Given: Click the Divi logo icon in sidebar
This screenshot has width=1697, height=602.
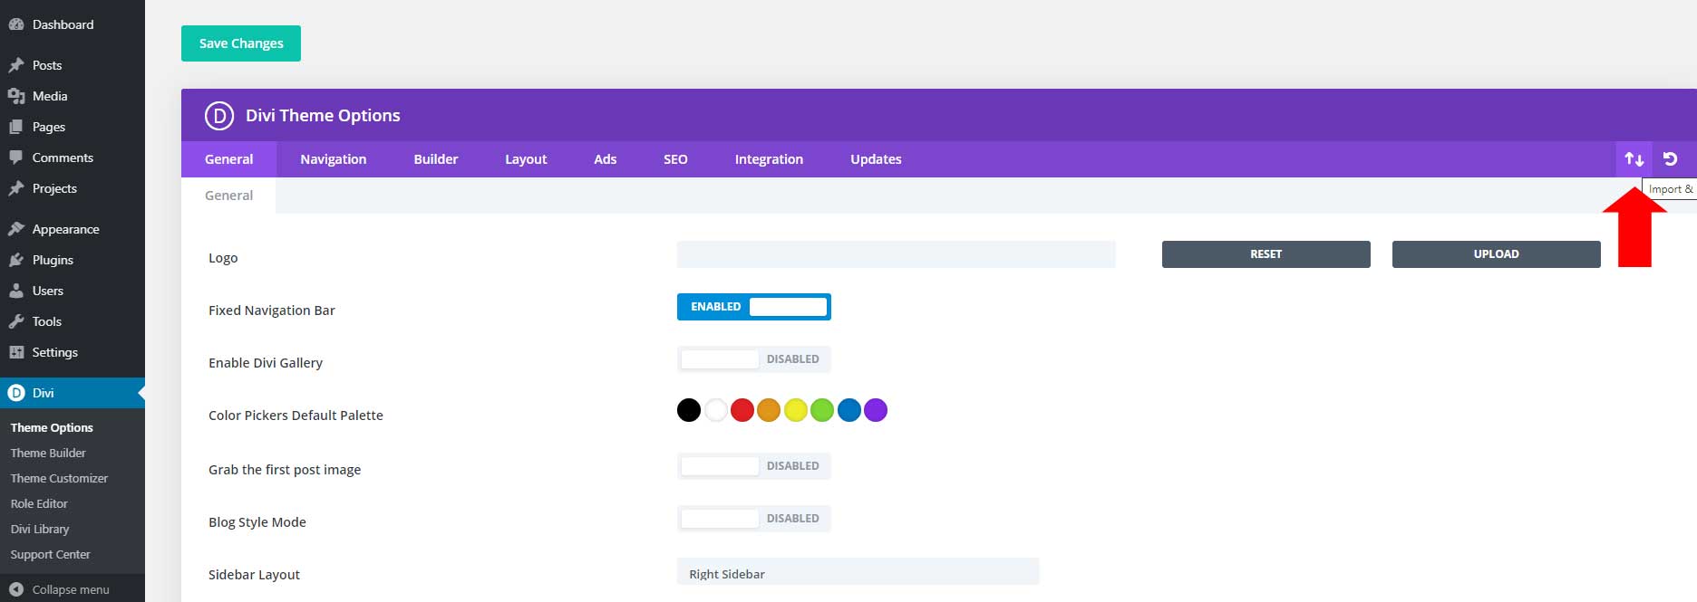Looking at the screenshot, I should pyautogui.click(x=16, y=393).
